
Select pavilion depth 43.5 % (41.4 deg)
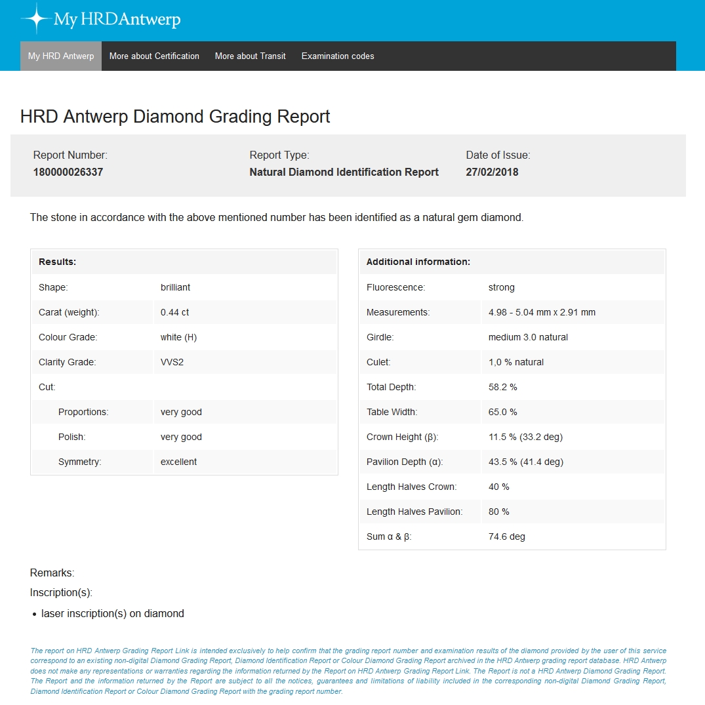525,462
